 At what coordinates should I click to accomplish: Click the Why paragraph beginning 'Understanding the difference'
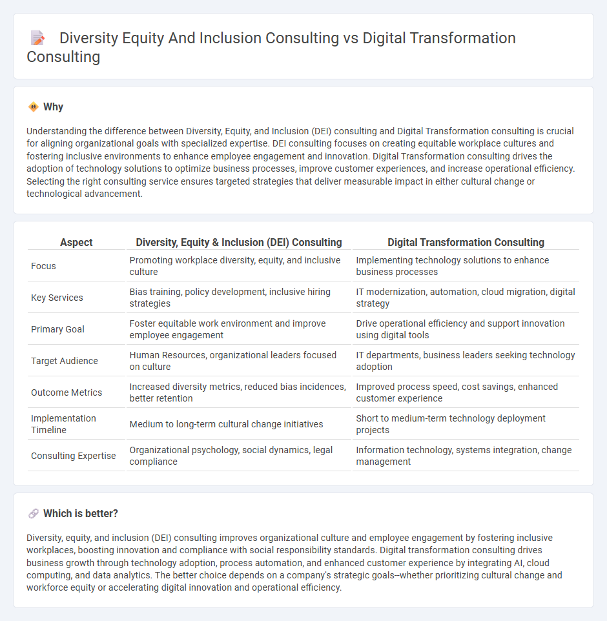point(301,163)
